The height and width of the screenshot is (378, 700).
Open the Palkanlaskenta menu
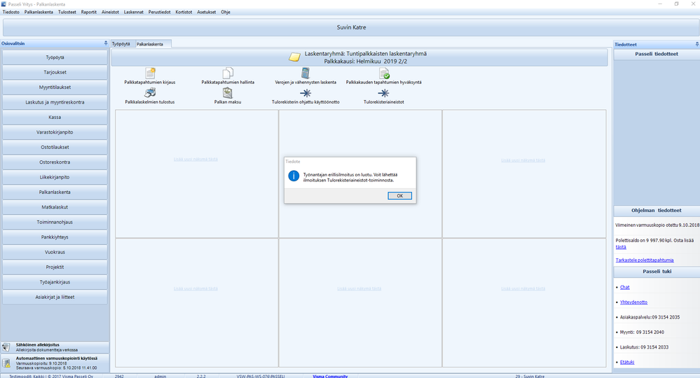tap(39, 12)
